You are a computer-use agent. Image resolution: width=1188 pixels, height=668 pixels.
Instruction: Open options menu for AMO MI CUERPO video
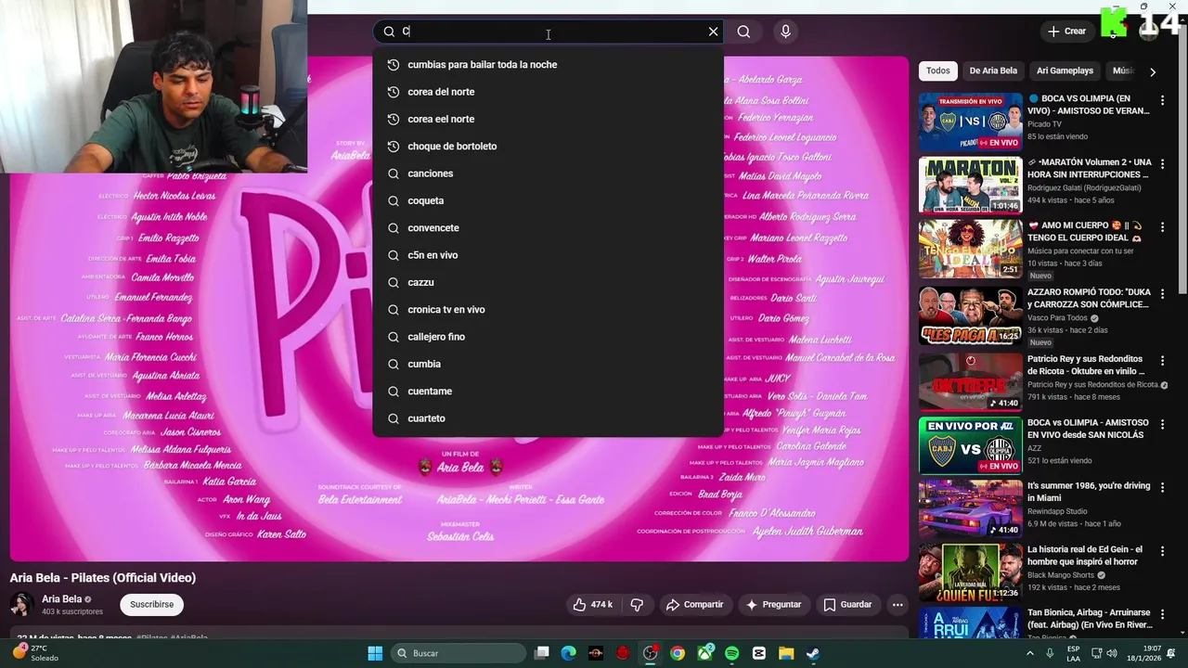tap(1162, 226)
